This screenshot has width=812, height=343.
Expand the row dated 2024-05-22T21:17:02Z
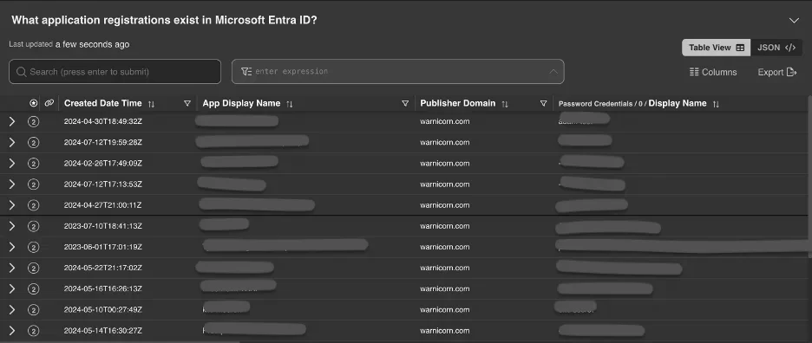pos(12,268)
